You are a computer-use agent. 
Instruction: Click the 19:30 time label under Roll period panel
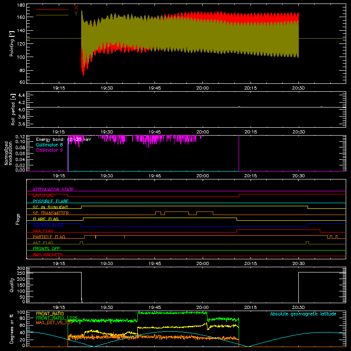click(x=107, y=132)
